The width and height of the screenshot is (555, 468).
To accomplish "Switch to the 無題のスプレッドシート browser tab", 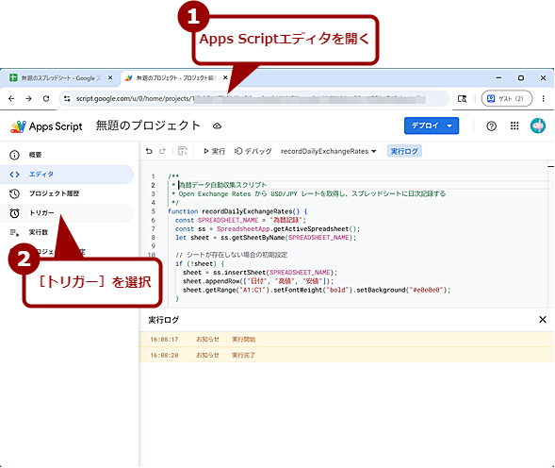I will (x=61, y=78).
